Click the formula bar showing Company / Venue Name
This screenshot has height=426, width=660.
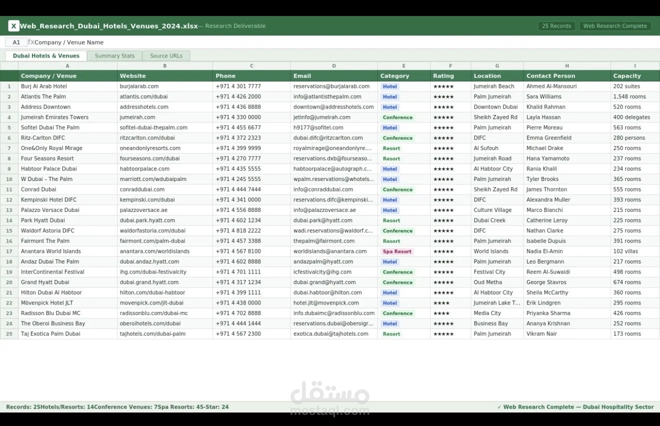[69, 42]
